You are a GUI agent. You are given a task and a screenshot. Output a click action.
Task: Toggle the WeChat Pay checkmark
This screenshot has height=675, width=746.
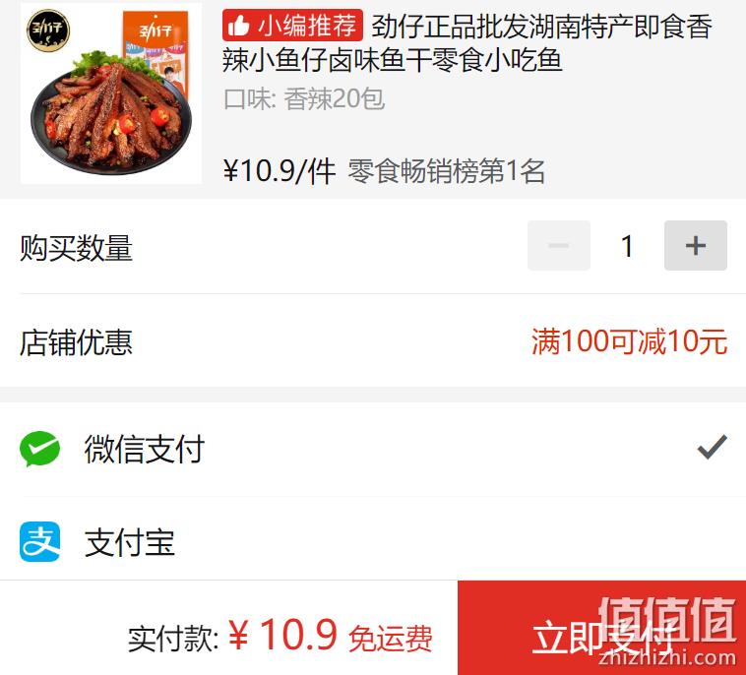click(713, 447)
